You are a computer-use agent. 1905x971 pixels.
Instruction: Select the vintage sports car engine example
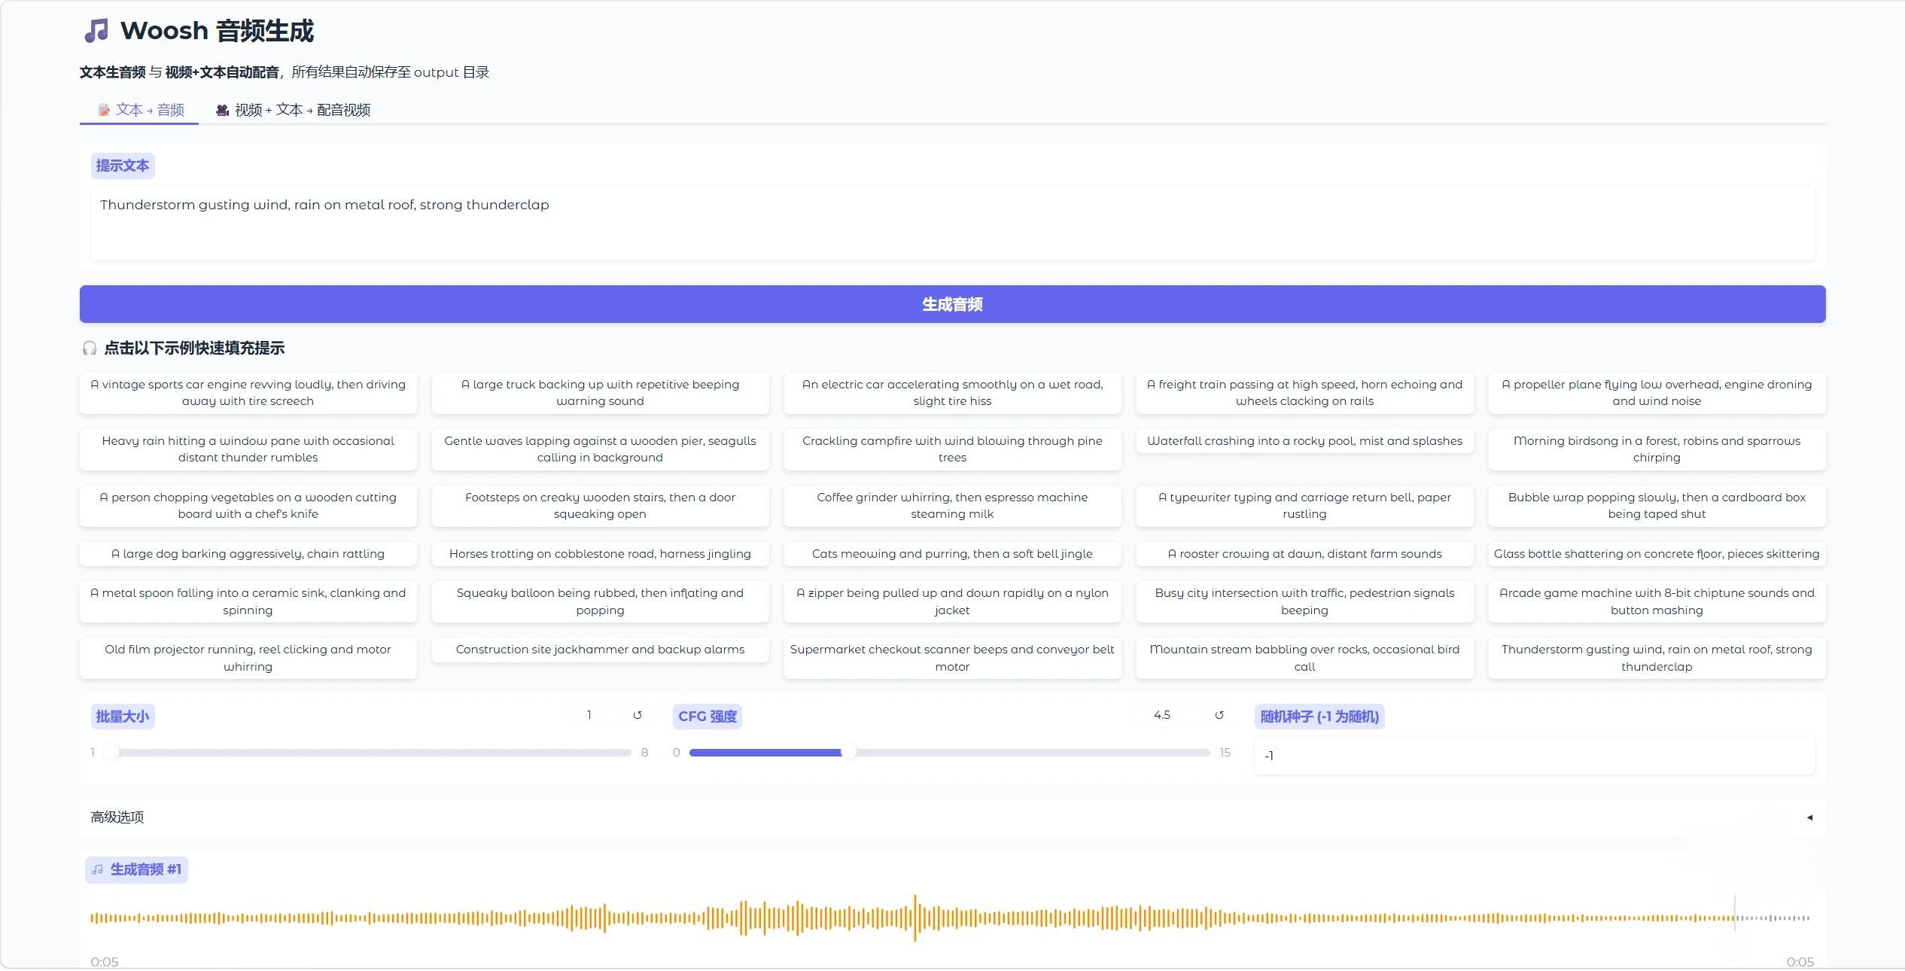[248, 393]
